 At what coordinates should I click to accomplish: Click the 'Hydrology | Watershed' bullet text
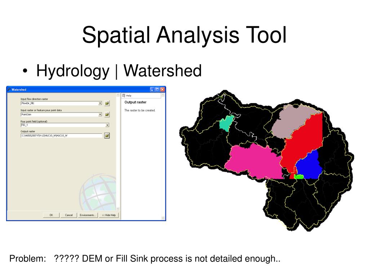119,71
